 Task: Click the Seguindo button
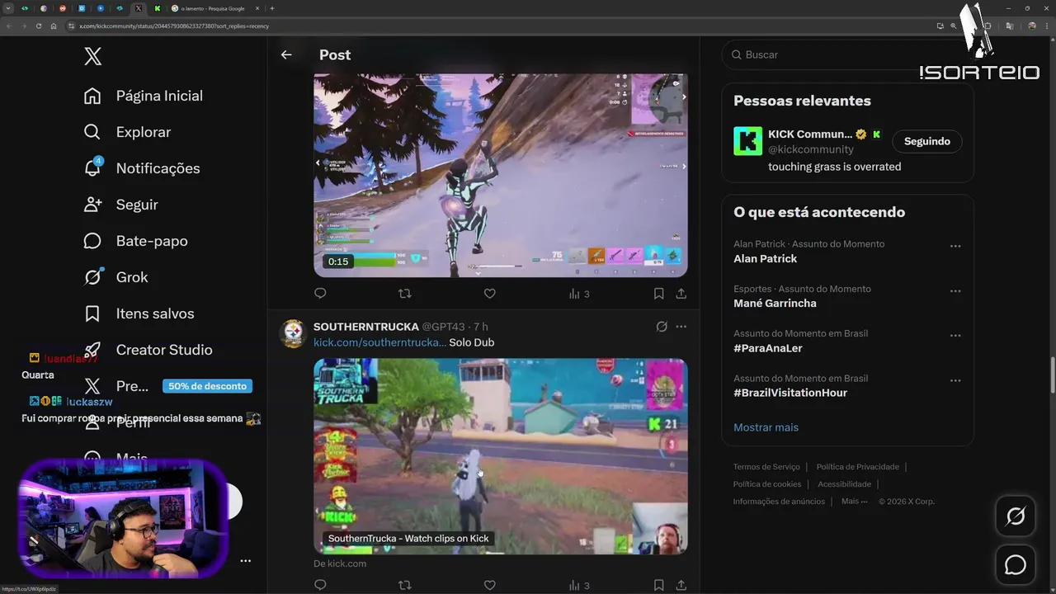coord(927,141)
